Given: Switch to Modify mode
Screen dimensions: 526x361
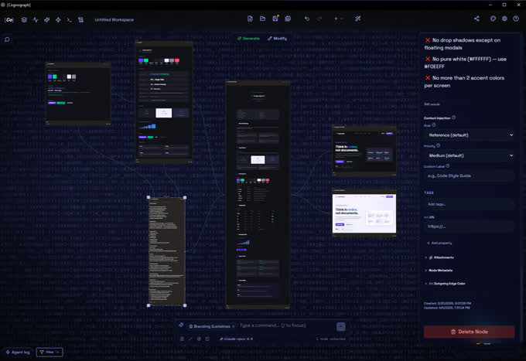Looking at the screenshot, I should (x=277, y=39).
